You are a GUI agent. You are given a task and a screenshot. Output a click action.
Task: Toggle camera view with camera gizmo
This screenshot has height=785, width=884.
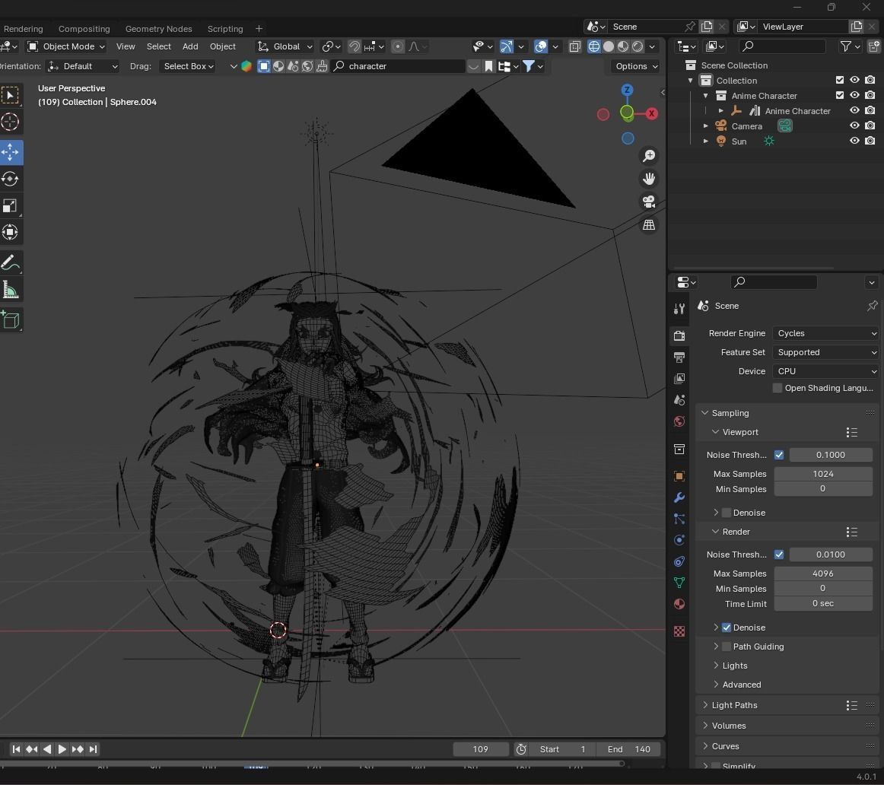649,202
